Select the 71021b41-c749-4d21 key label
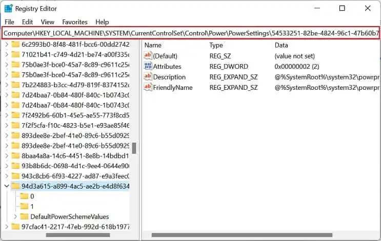 point(75,55)
